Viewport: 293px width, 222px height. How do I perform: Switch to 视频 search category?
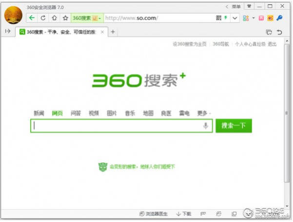click(x=94, y=113)
